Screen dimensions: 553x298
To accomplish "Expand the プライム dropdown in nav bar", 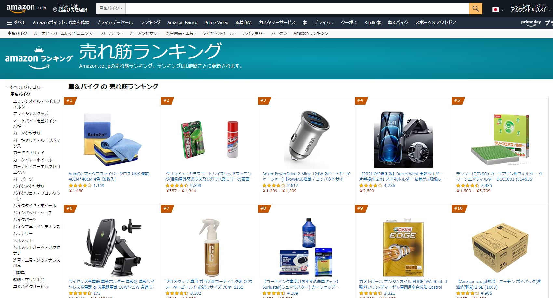I will 324,22.
